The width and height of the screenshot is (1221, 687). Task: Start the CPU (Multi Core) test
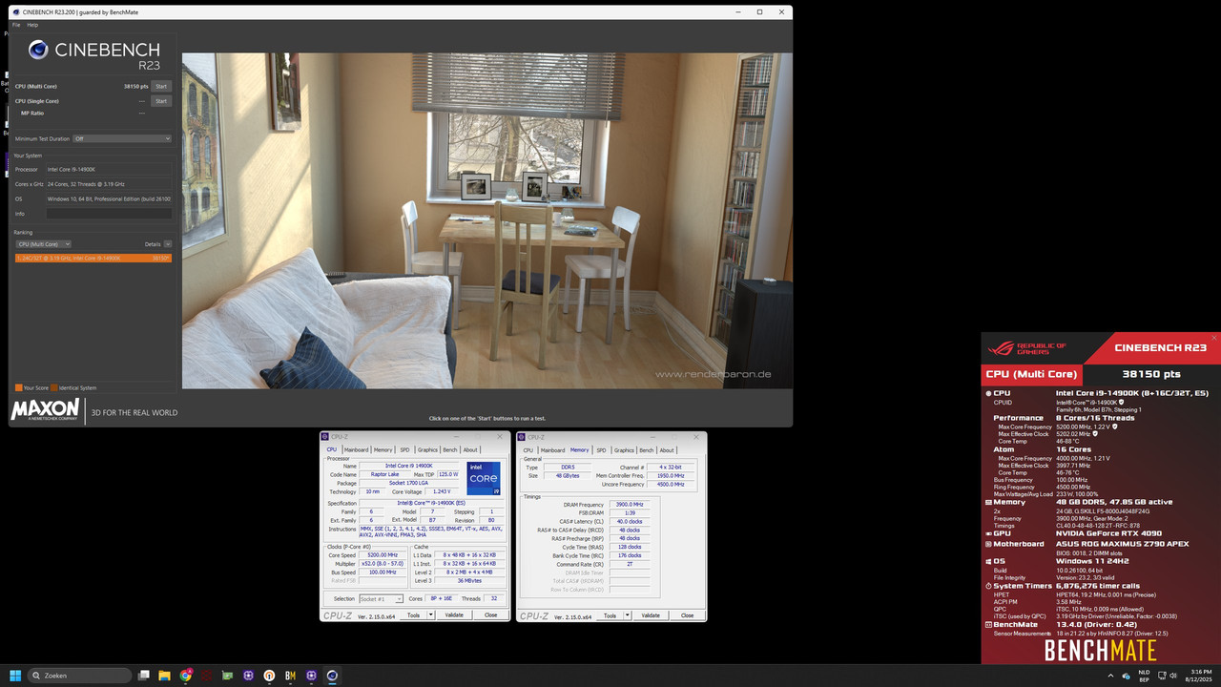[161, 86]
